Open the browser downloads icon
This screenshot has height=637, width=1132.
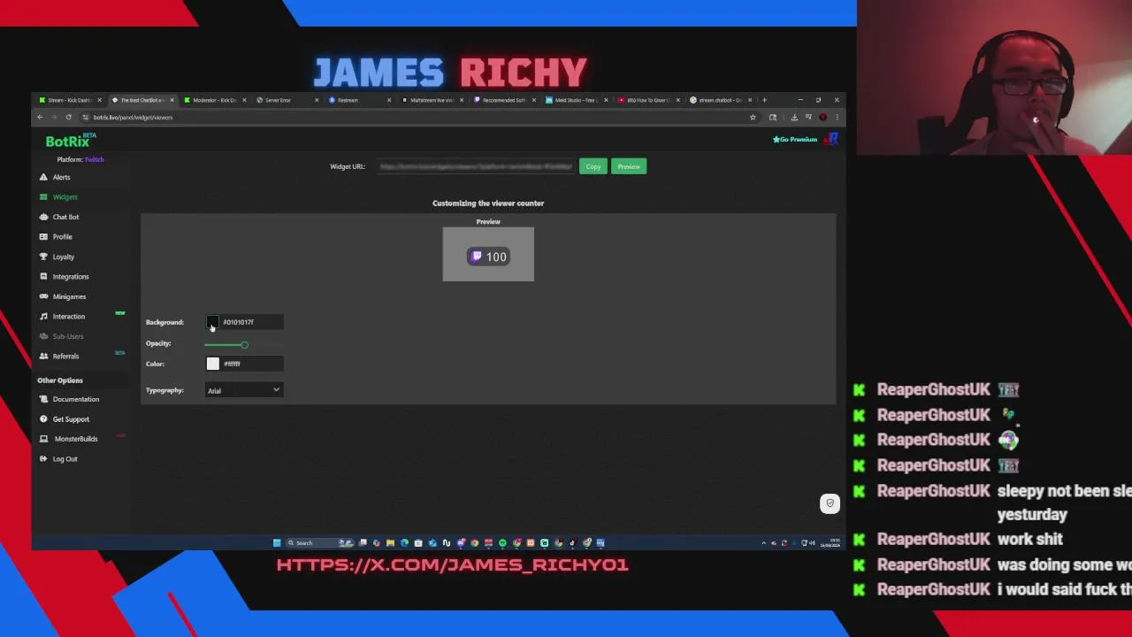(794, 118)
